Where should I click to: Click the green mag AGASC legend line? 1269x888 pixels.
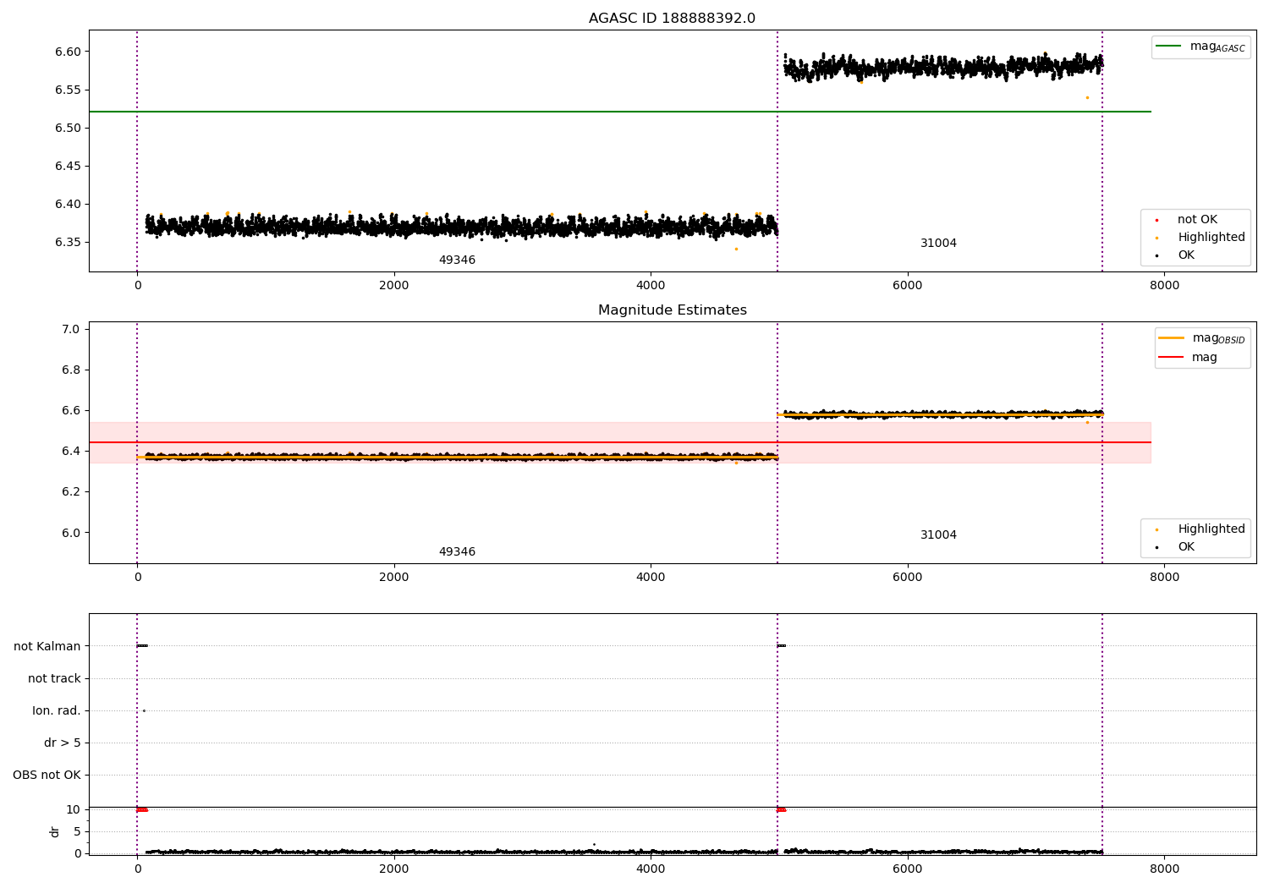pyautogui.click(x=1167, y=47)
